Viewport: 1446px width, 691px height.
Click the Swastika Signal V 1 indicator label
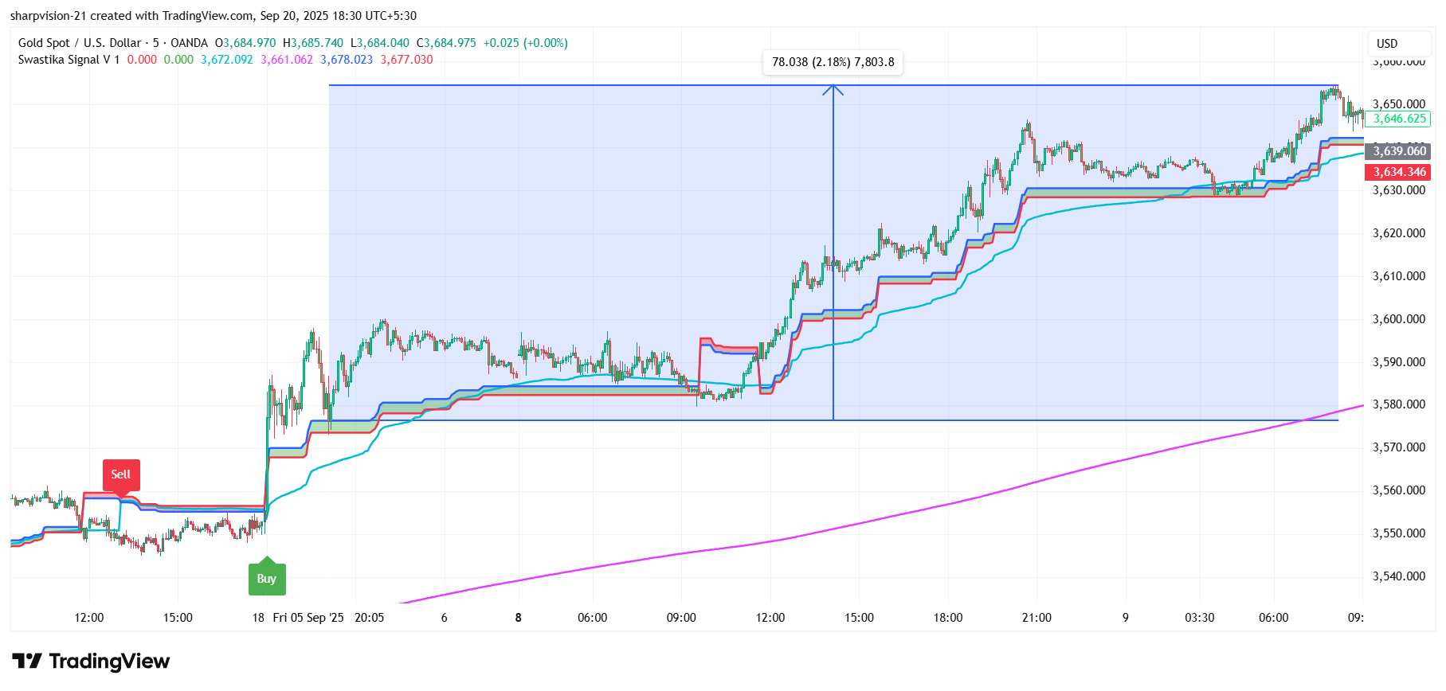[69, 60]
